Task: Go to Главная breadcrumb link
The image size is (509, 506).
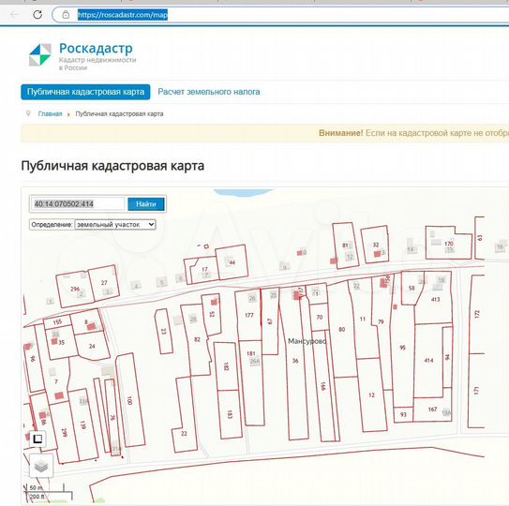Action: (x=50, y=114)
